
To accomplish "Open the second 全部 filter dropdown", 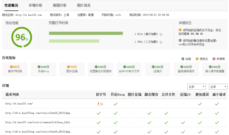I will tap(218, 87).
